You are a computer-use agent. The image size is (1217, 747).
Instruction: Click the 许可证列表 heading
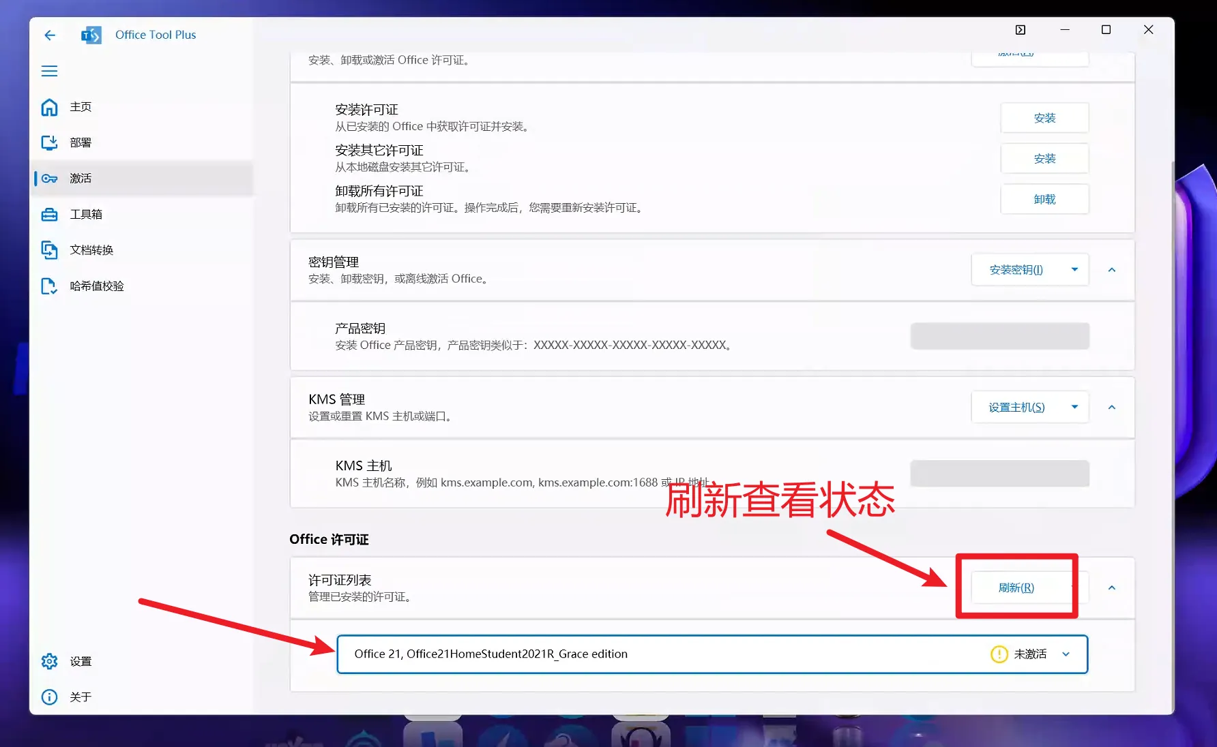340,580
